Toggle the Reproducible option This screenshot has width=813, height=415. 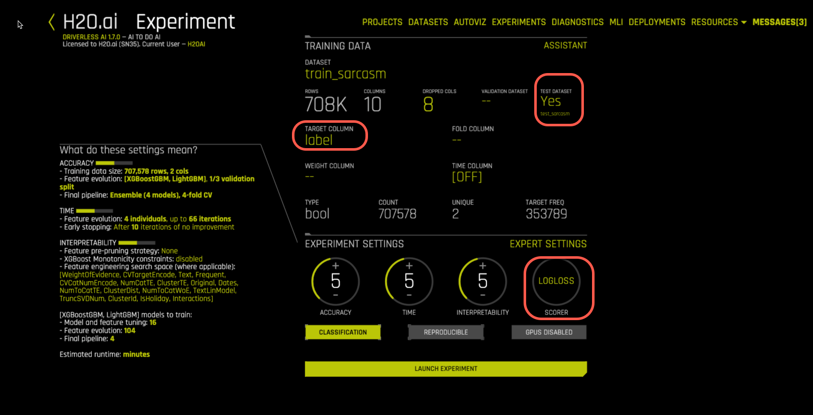446,332
